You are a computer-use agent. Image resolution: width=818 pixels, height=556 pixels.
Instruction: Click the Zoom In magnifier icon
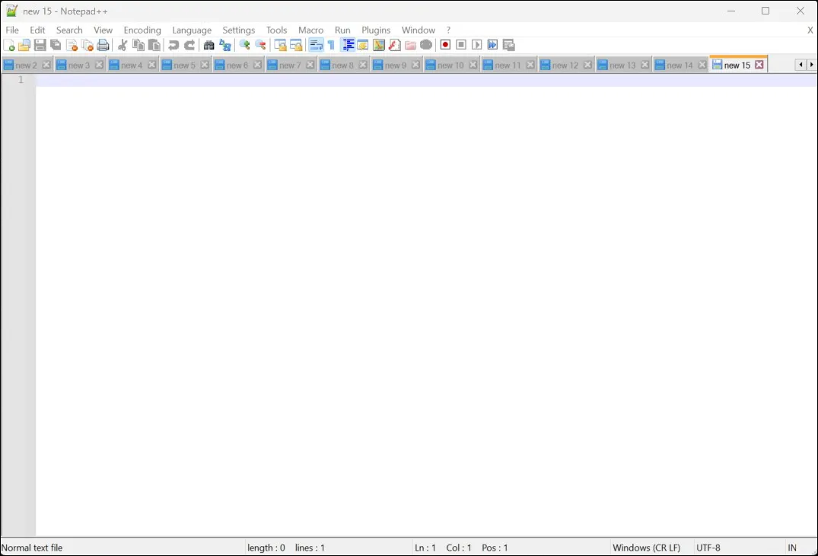point(244,46)
